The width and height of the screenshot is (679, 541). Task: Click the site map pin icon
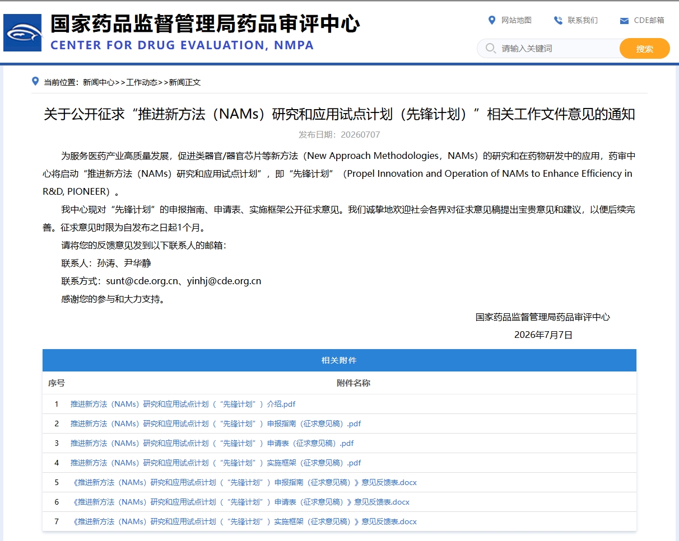tap(492, 20)
